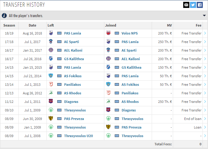This screenshot has width=208, height=149.
Task: Click AS Rhodos crest in Left column
Action: coord(51,93)
